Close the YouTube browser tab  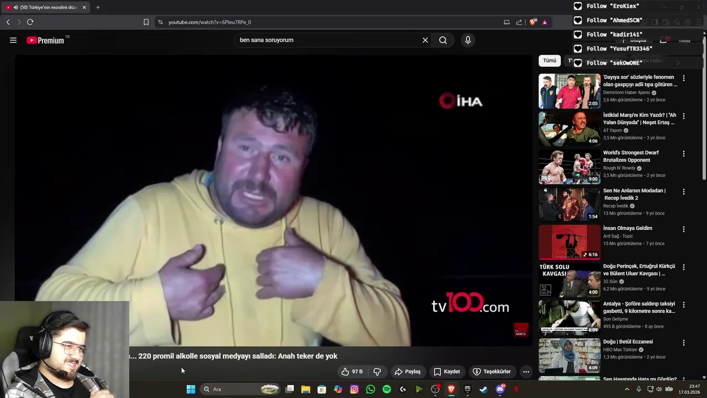[85, 7]
